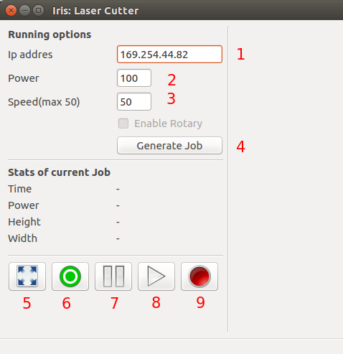Click the green circle icon button

[70, 276]
